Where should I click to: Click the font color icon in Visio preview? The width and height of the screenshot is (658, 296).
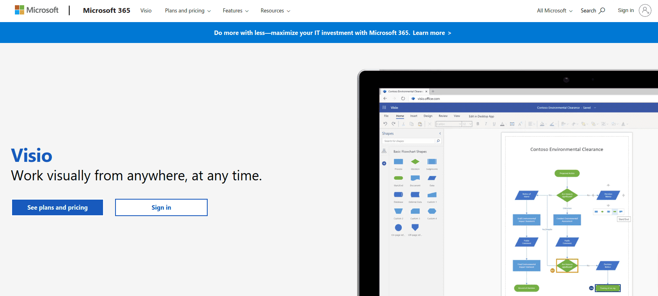click(502, 124)
